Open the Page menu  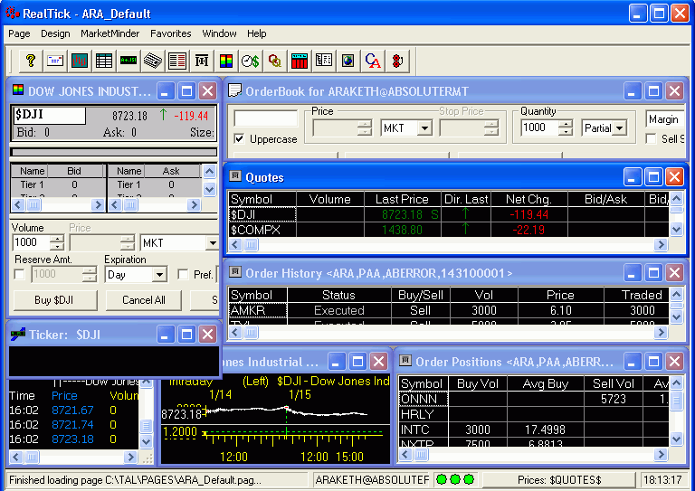19,33
